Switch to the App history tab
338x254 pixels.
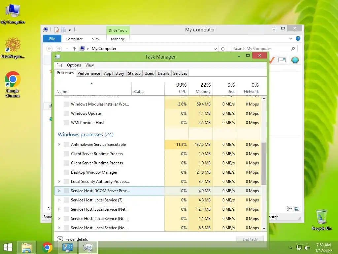(x=114, y=73)
